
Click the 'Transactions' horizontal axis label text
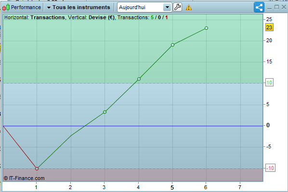(48, 17)
